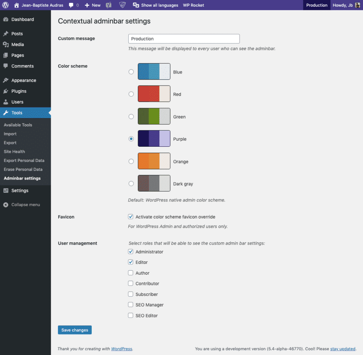The height and width of the screenshot is (355, 363).
Task: Click the Howdy, Jb account menu
Action: click(x=346, y=5)
